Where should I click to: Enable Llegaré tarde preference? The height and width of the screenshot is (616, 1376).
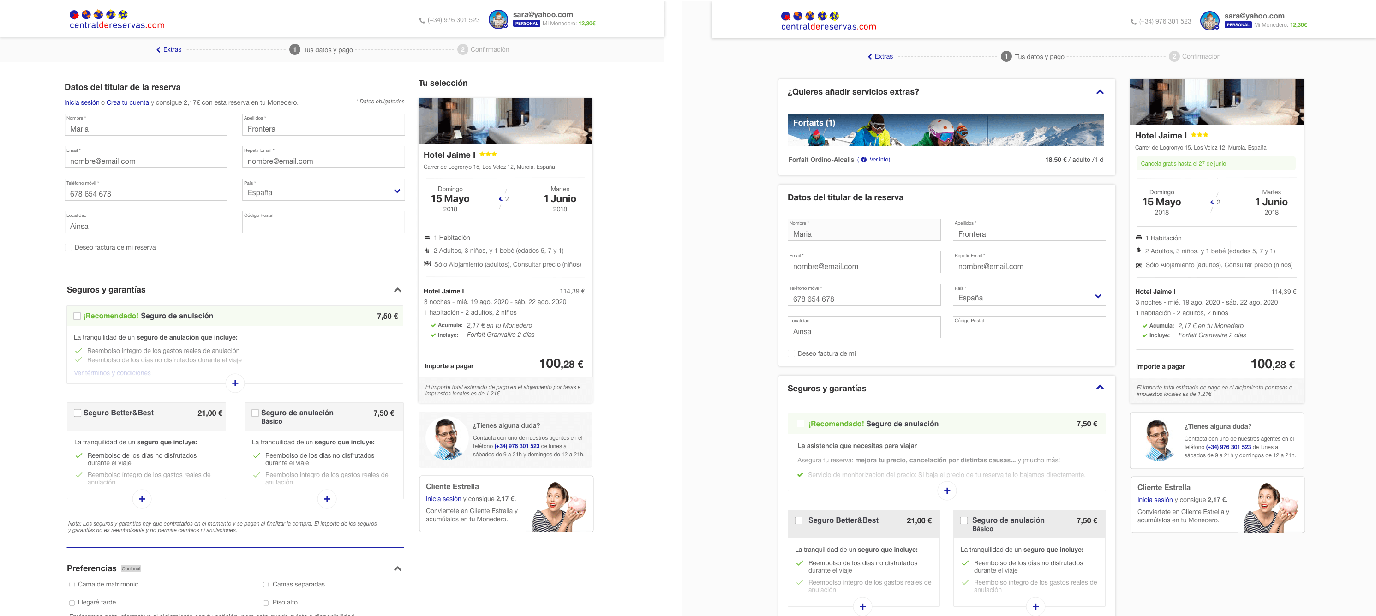click(72, 603)
